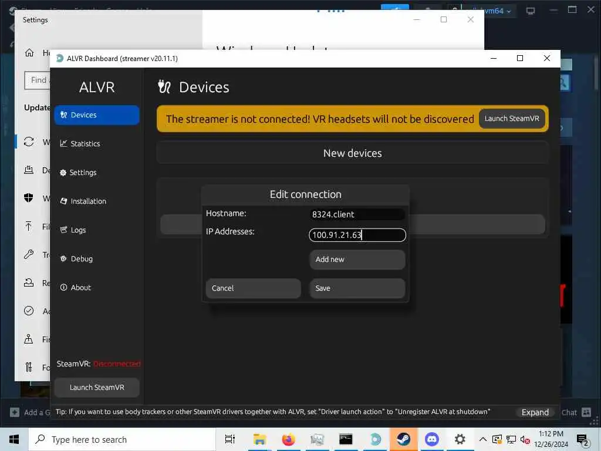Save the edited connection
Screen dimensions: 601x451
click(357, 288)
